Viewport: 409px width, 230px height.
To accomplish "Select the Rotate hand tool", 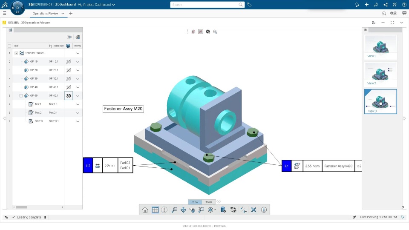I will coord(192,210).
